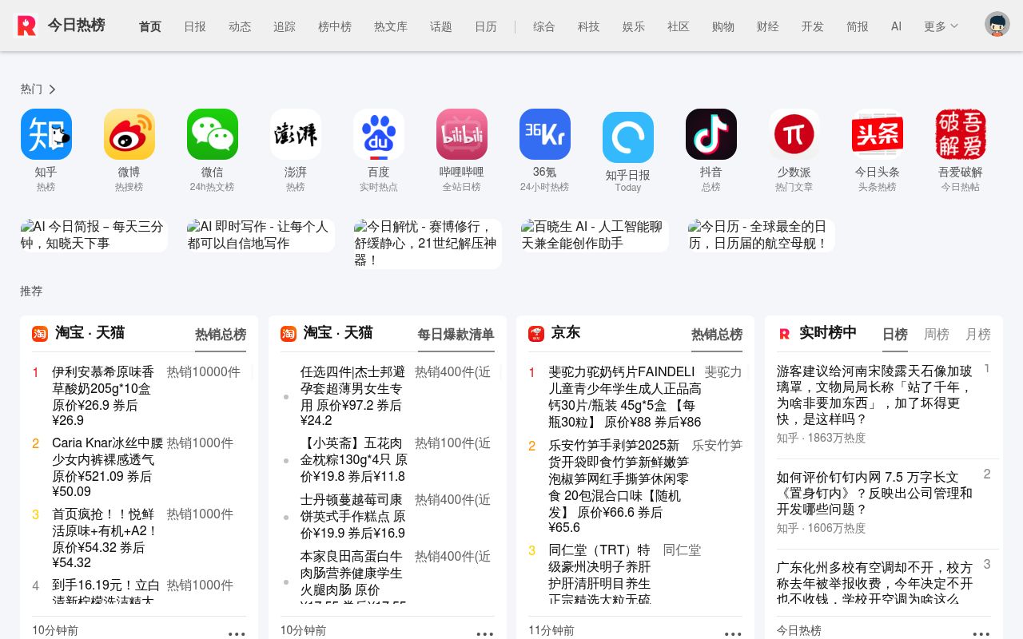Viewport: 1023px width, 639px height.
Task: Open 杰士邦避孕套 listing
Action: click(354, 396)
